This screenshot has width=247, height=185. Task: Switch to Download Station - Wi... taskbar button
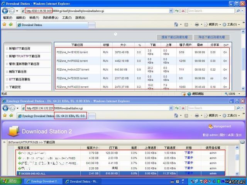click(82, 182)
